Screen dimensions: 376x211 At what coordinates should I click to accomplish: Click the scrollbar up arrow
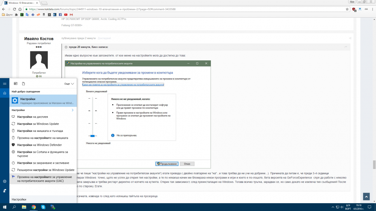coord(374,19)
